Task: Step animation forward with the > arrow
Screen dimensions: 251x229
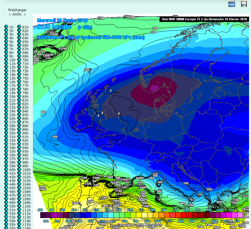Action: 25,14
